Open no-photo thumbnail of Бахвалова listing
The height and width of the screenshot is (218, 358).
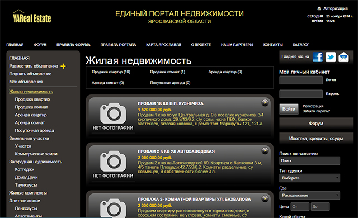pyautogui.click(x=113, y=207)
